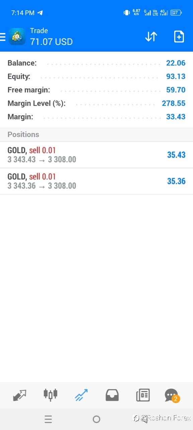The height and width of the screenshot is (430, 193).
Task: Tap the new order plus icon
Action: pos(179,37)
